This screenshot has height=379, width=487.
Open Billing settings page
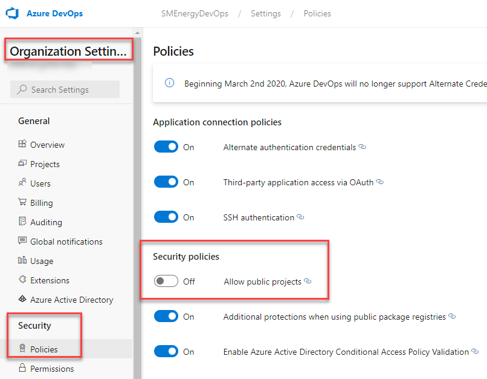pos(41,203)
